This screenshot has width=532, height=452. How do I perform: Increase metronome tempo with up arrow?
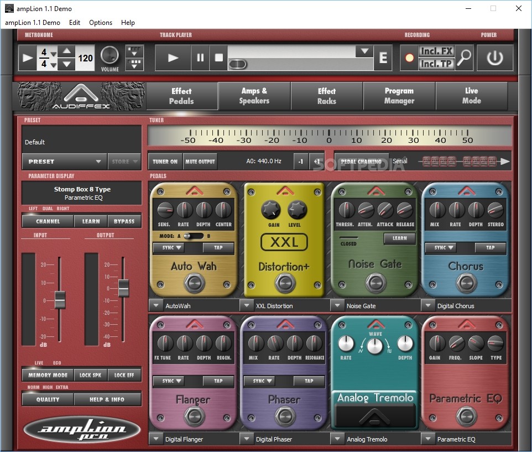[67, 51]
